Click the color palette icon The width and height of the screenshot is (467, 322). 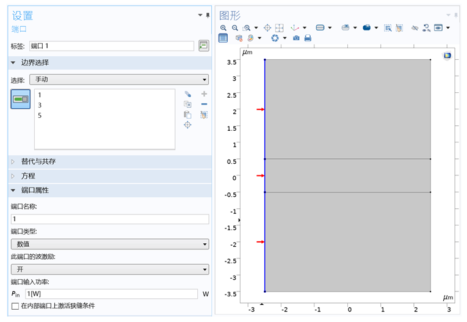pos(250,38)
